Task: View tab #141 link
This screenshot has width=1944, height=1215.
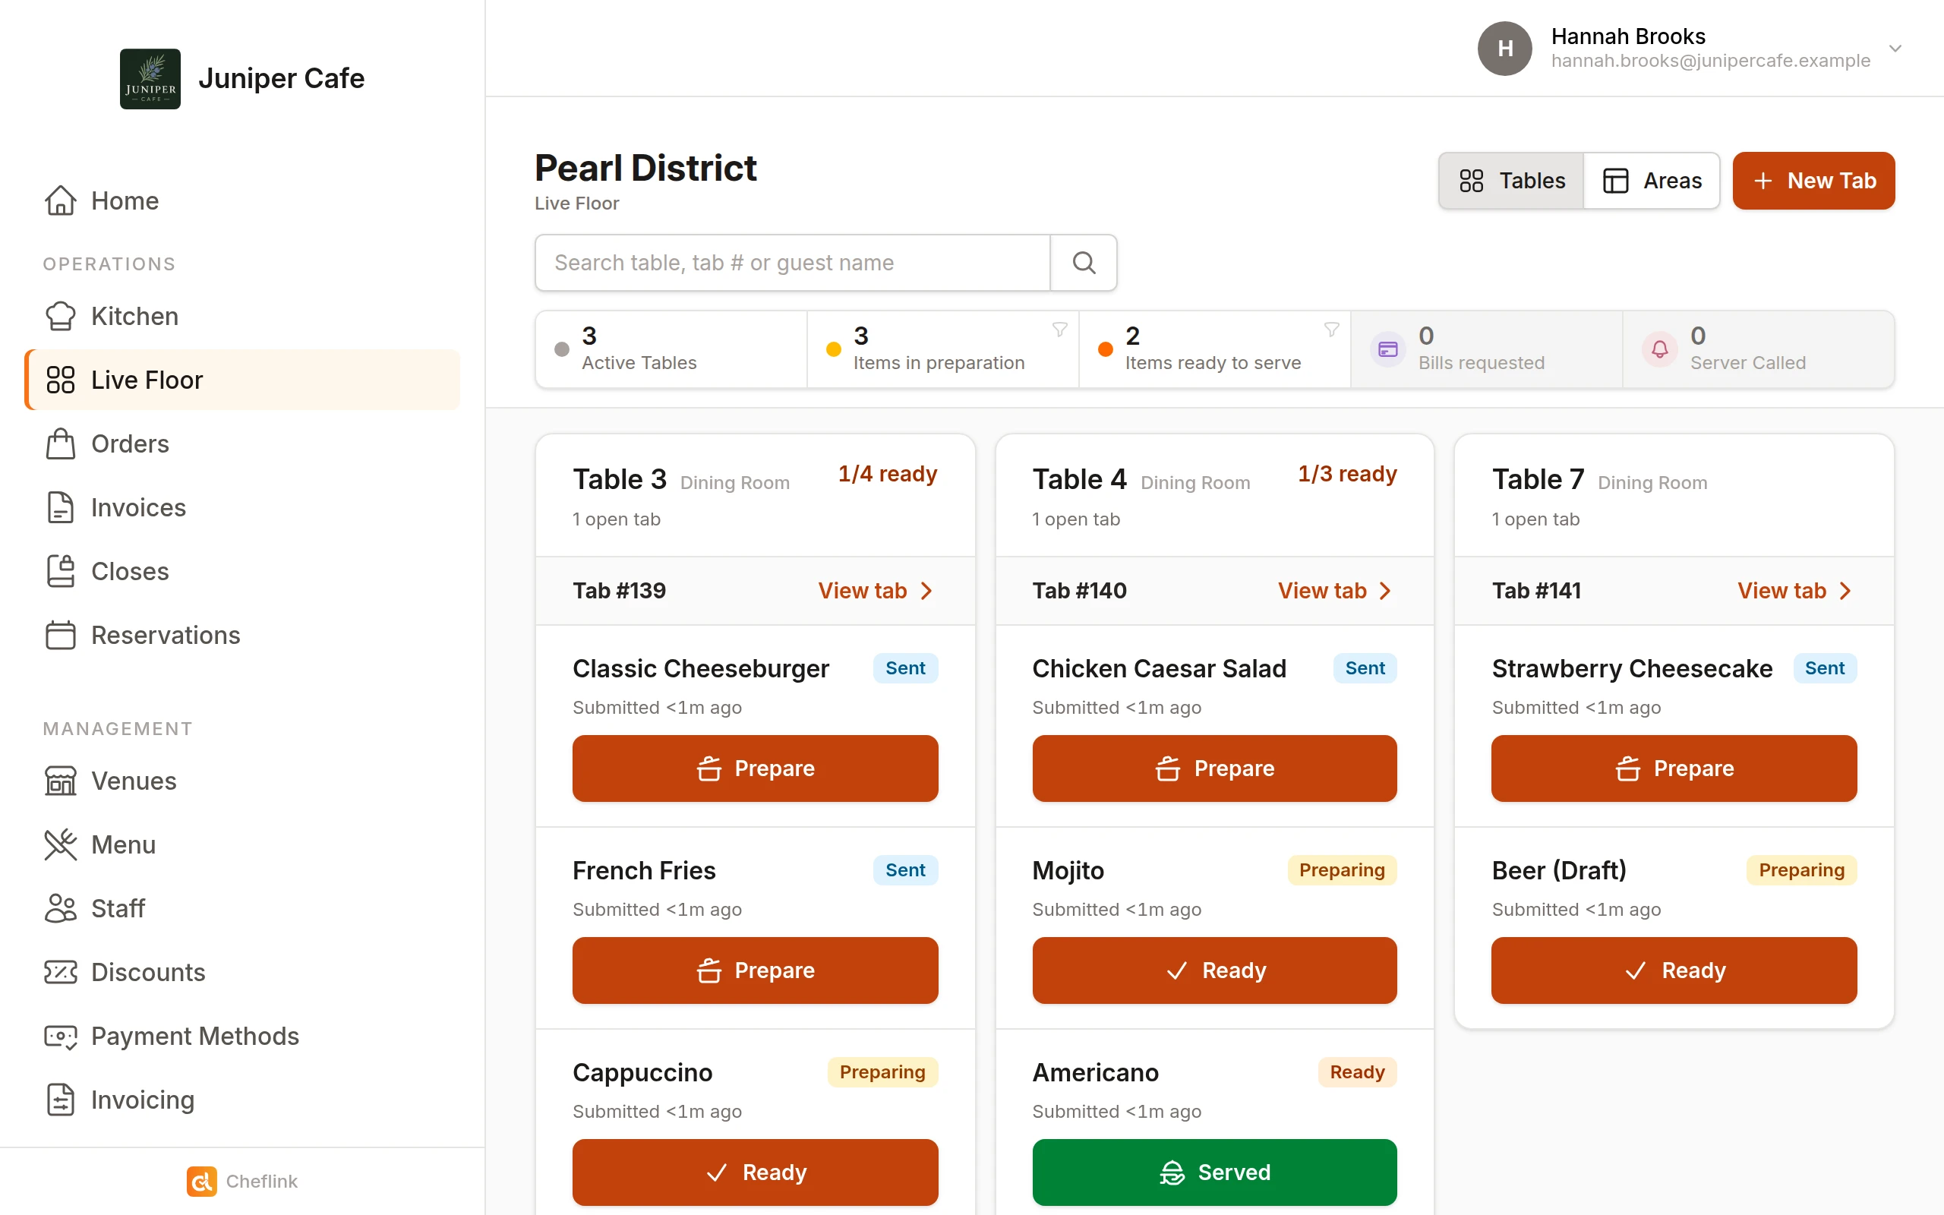Action: (1794, 591)
